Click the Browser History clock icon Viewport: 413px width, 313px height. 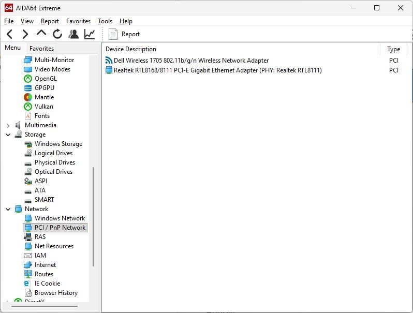(x=28, y=293)
